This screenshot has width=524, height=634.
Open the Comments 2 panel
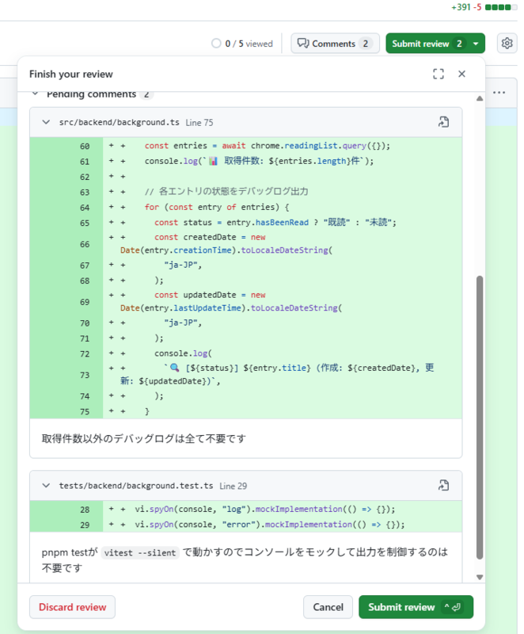335,43
